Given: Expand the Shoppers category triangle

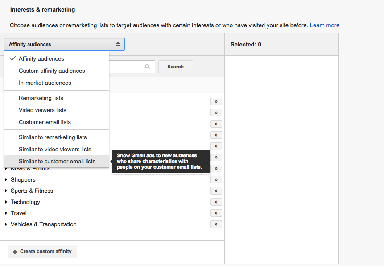Looking at the screenshot, I should click(x=6, y=180).
